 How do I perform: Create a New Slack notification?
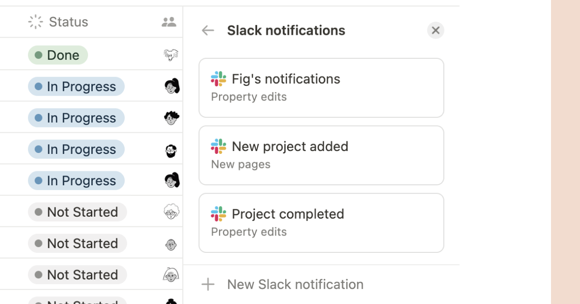295,284
